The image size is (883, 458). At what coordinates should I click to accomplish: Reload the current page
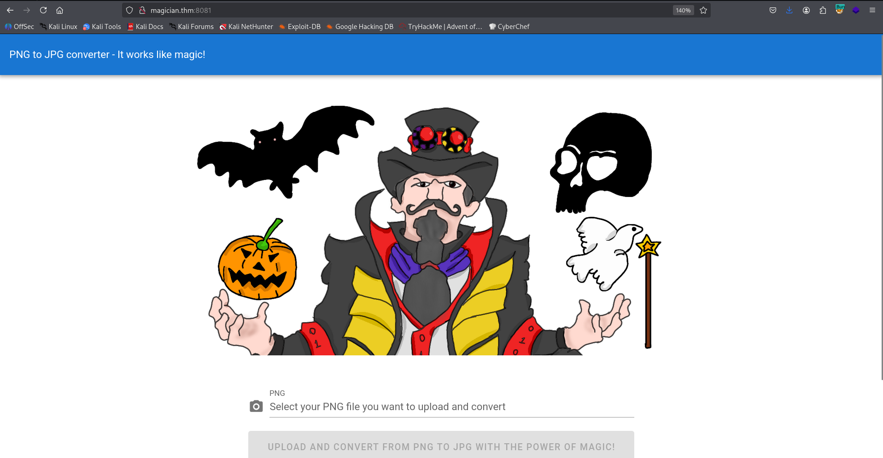(43, 10)
